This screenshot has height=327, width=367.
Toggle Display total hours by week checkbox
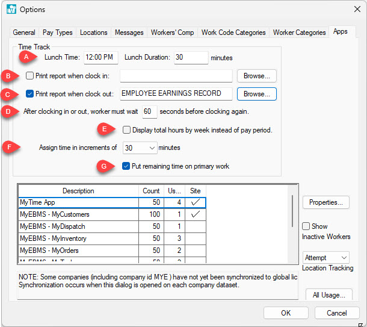[126, 130]
